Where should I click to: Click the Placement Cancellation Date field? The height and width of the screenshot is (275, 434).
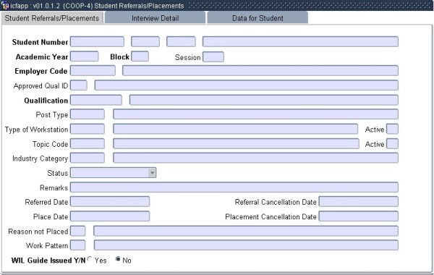point(359,216)
